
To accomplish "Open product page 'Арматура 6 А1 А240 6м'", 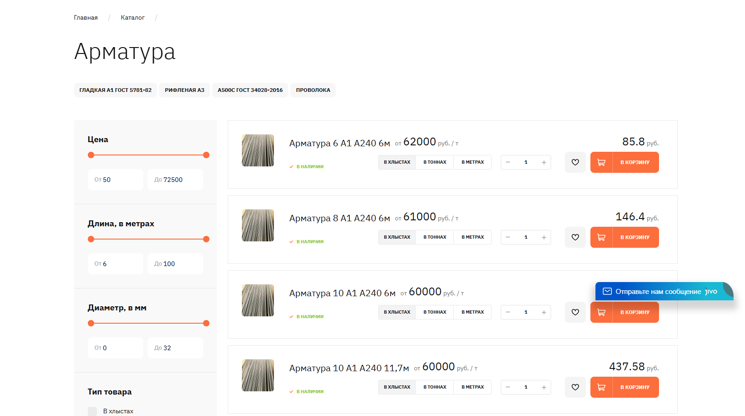I will click(340, 144).
